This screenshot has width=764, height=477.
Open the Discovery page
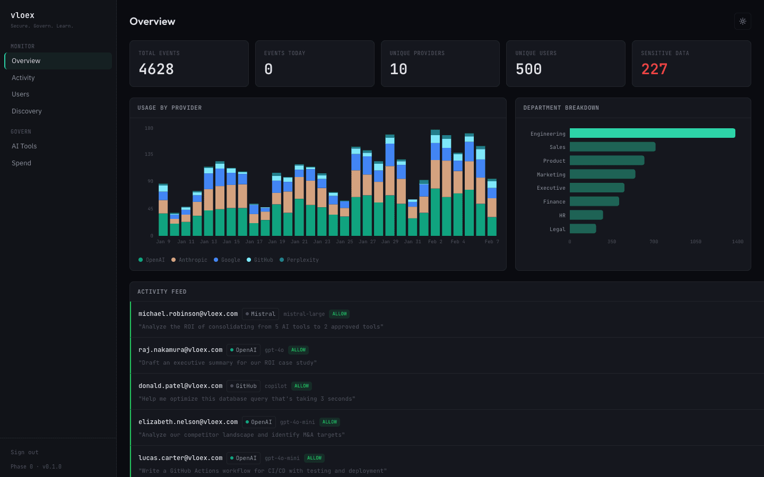[27, 111]
